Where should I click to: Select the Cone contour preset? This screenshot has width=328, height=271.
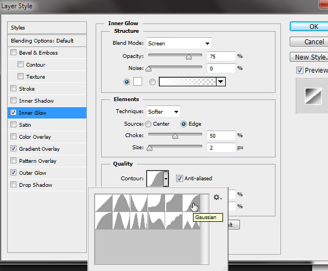coord(121,203)
